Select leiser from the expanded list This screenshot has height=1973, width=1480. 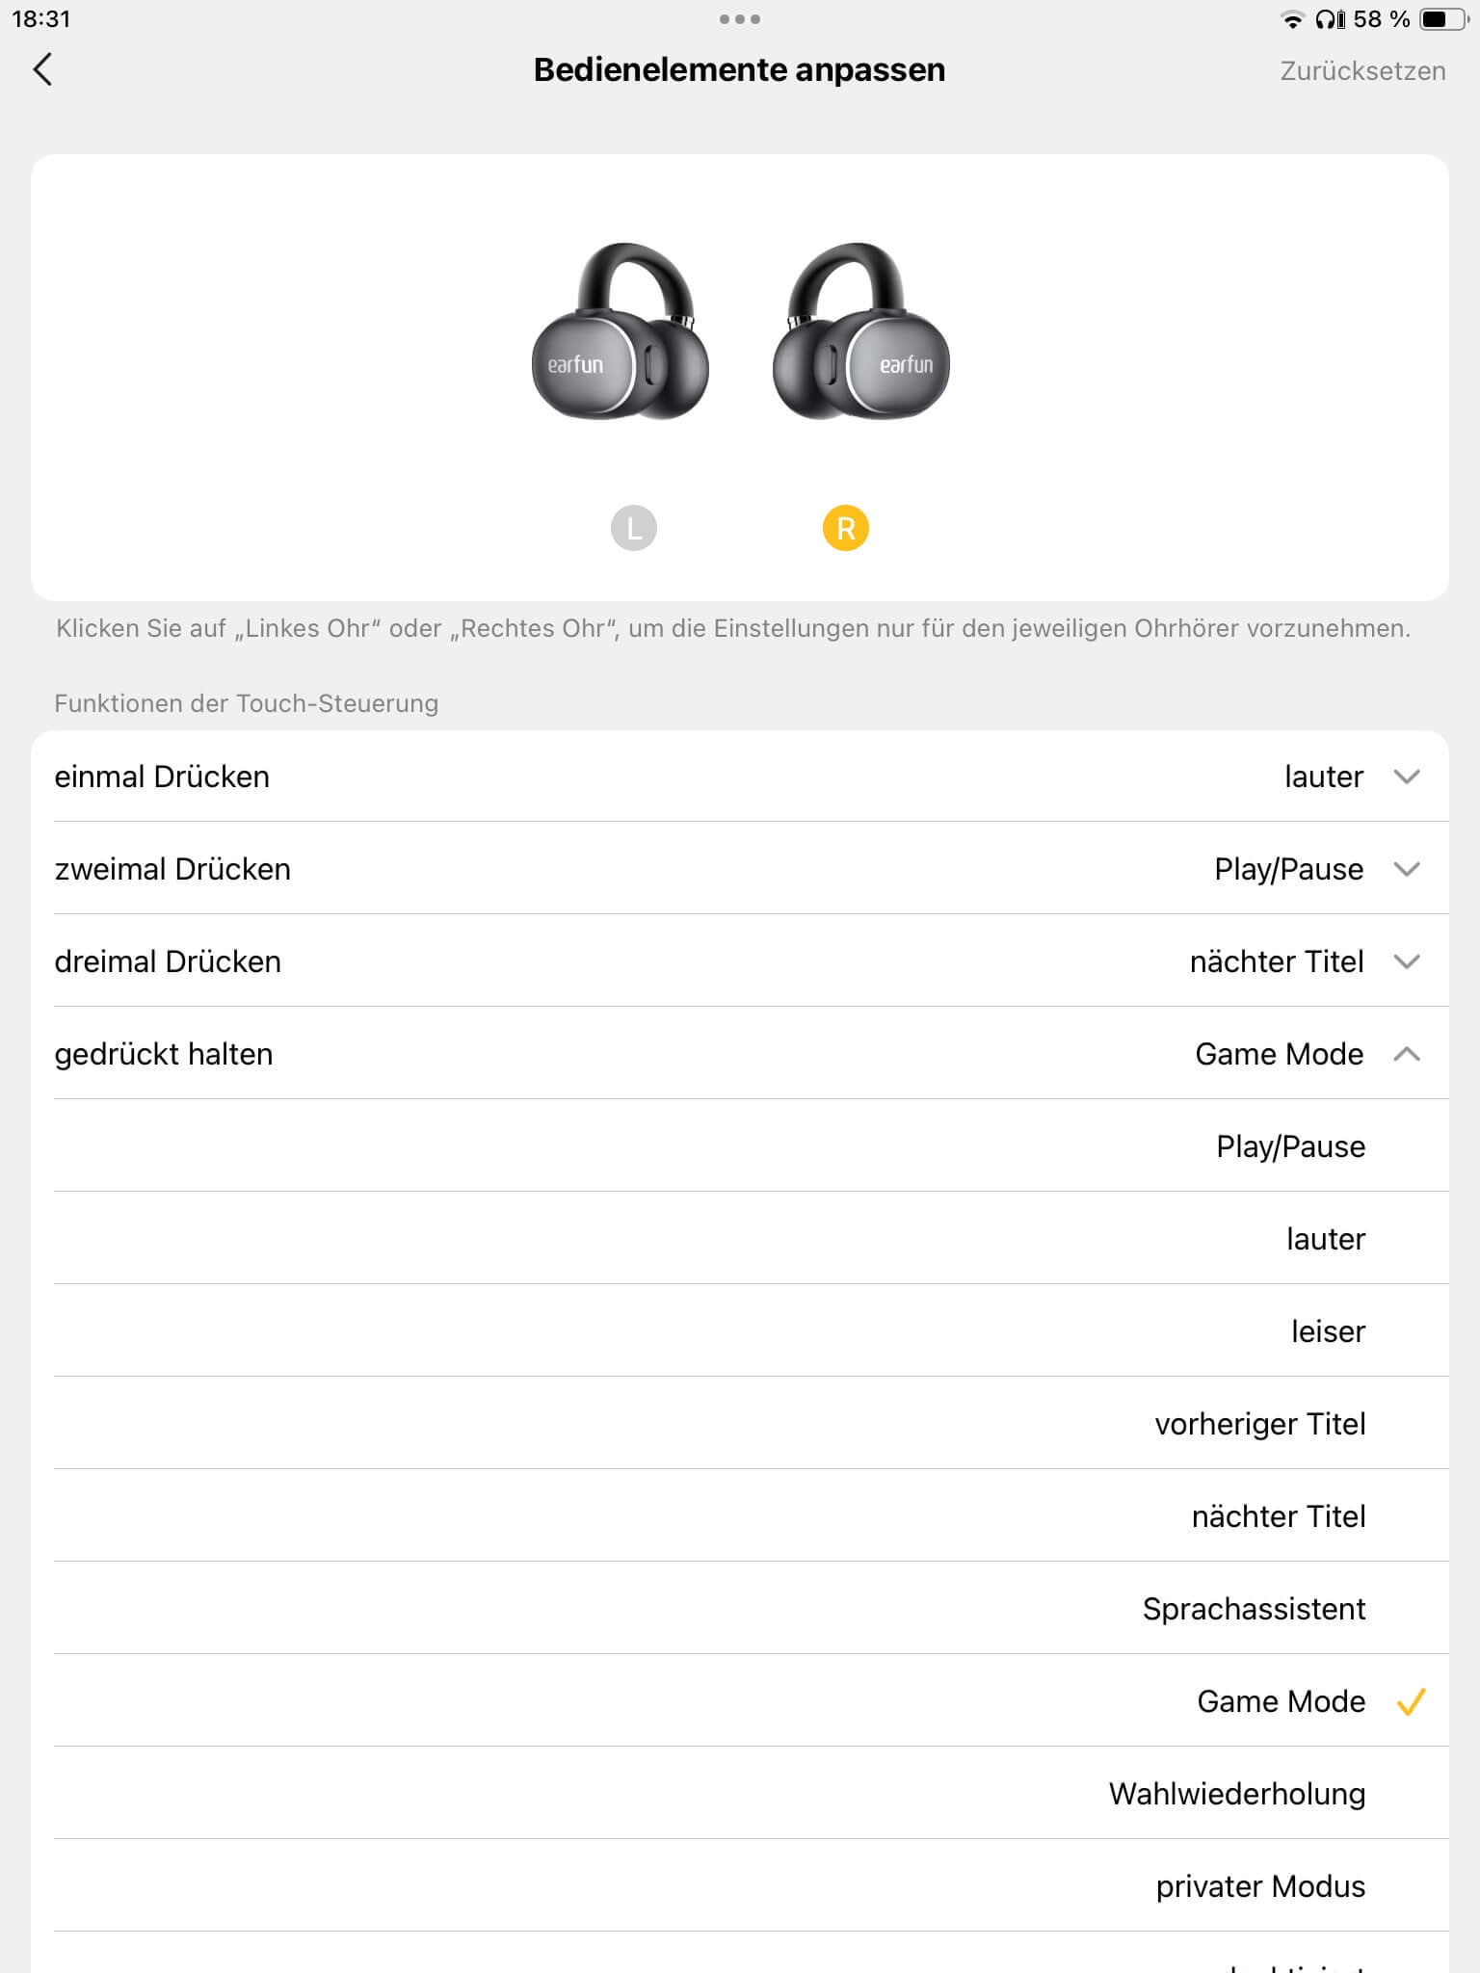click(1328, 1331)
